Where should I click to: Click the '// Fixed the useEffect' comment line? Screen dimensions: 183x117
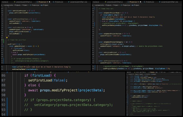(x=17, y=40)
